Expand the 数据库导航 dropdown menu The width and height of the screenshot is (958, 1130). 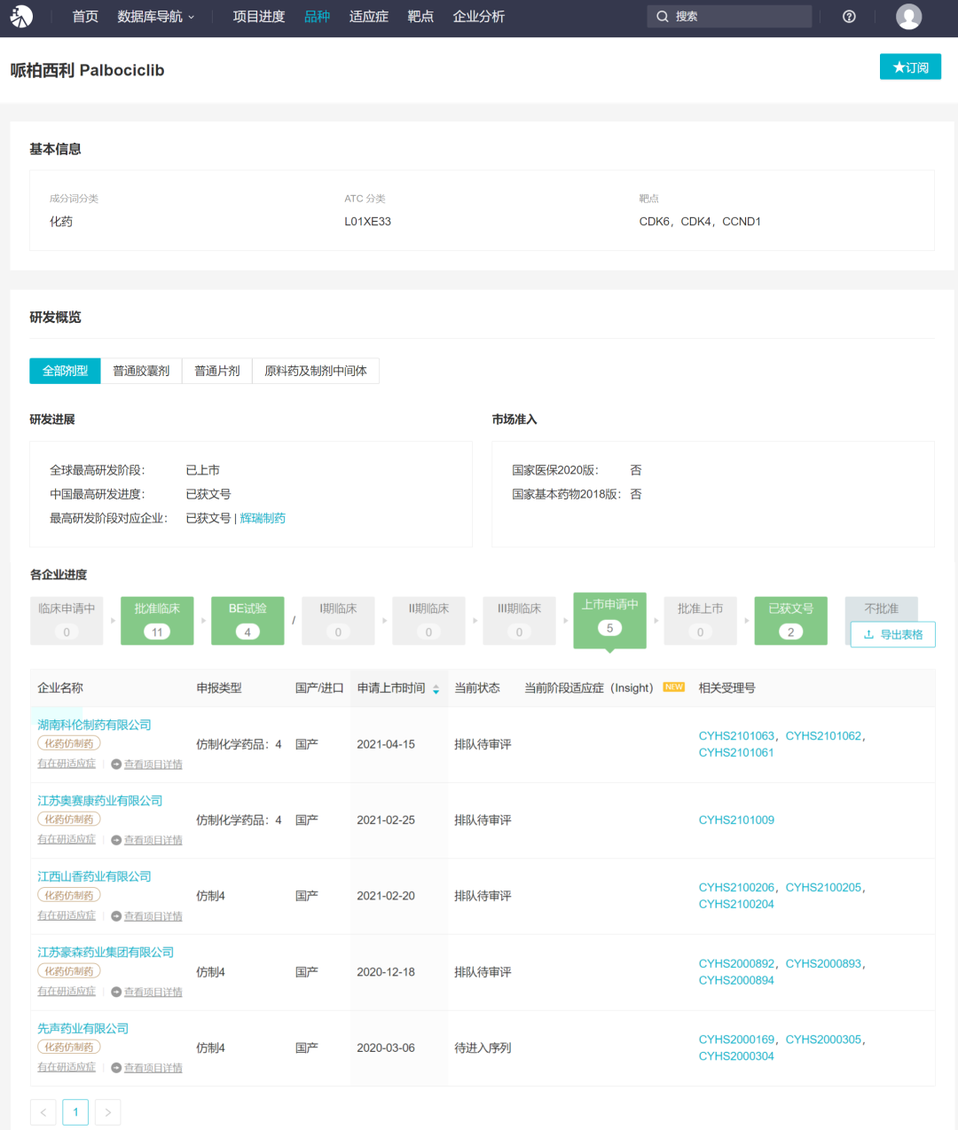[x=156, y=16]
